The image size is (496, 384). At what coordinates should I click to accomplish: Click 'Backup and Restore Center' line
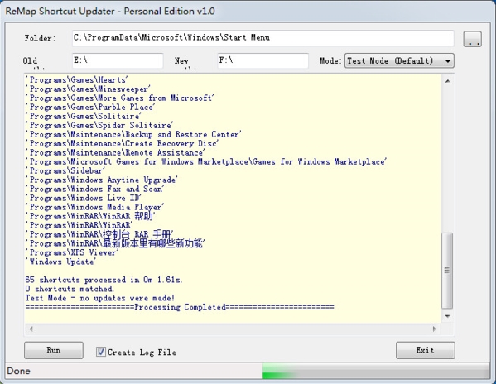(133, 135)
